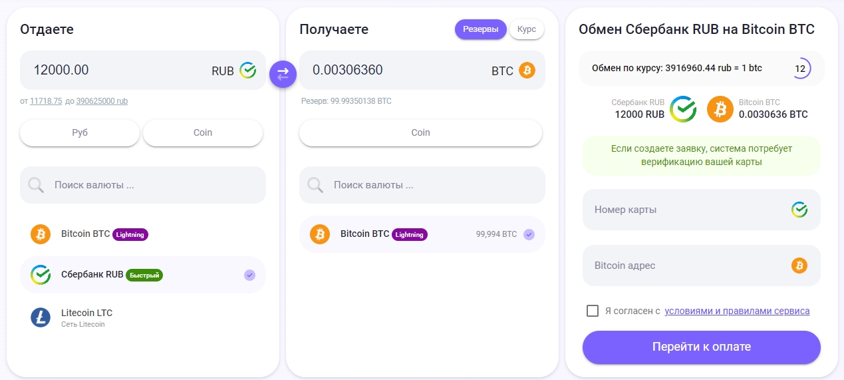The image size is (844, 380).
Task: Click the search magnifier in receive currency list
Action: pos(316,185)
